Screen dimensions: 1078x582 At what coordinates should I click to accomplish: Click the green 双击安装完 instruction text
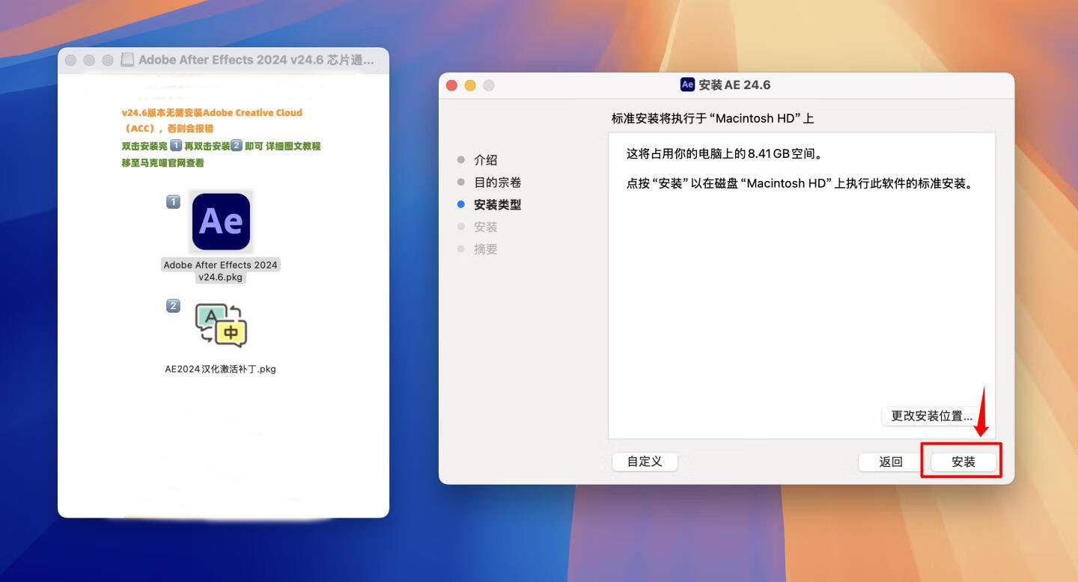click(x=221, y=146)
